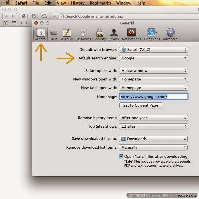Expand the Remove download list items dropdown

click(x=153, y=148)
